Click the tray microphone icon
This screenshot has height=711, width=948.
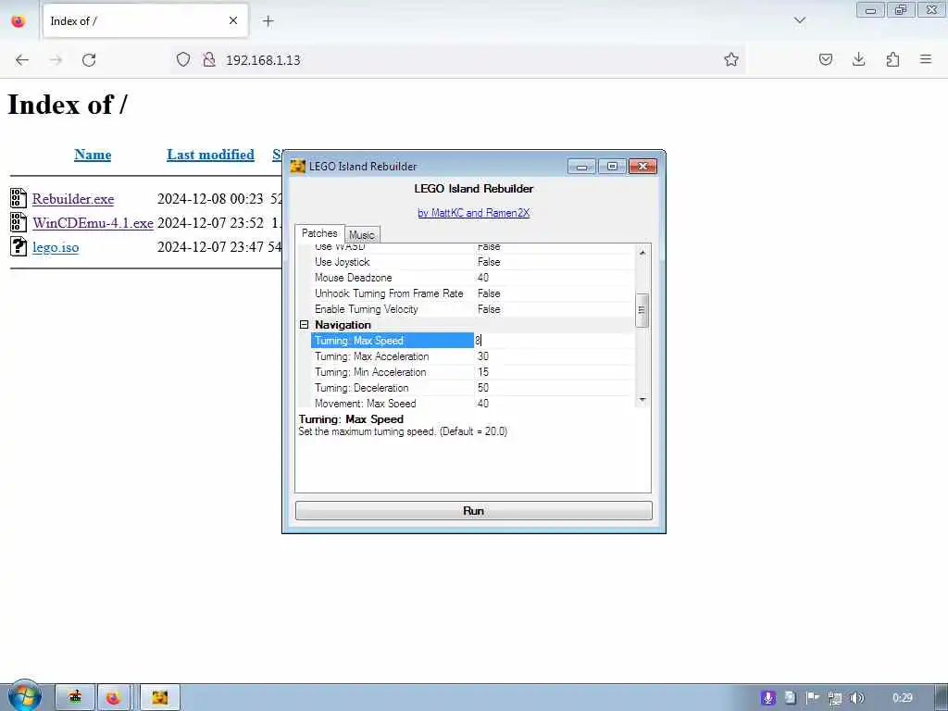(767, 698)
